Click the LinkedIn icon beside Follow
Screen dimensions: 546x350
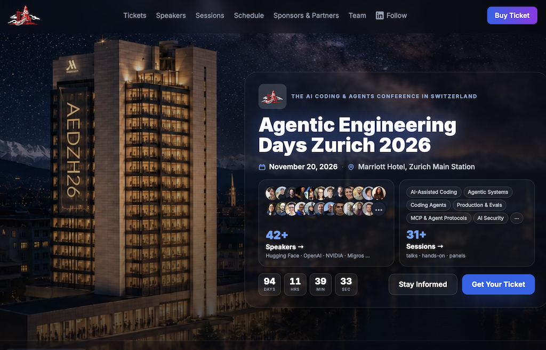[380, 15]
